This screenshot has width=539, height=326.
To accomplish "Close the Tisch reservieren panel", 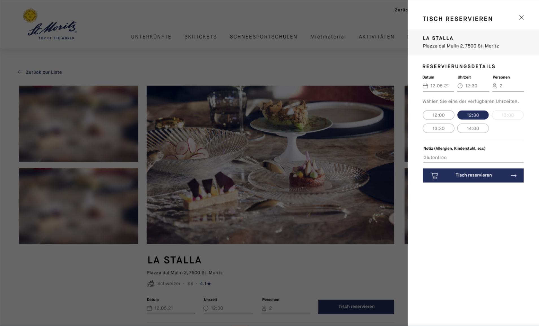I will (521, 18).
